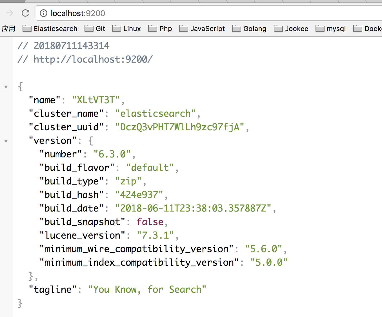Screen dimensions: 382x317
Task: Click the "elasticsearch" cluster_name value
Action: tap(155, 113)
